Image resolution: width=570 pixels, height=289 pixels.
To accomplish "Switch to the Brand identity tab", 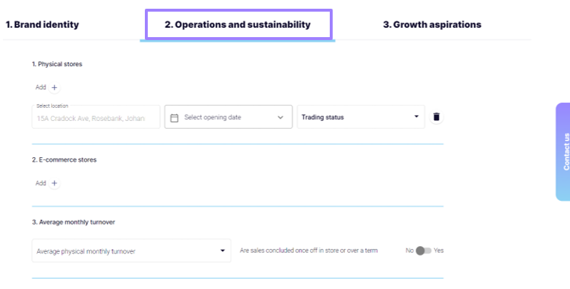I will [x=42, y=25].
